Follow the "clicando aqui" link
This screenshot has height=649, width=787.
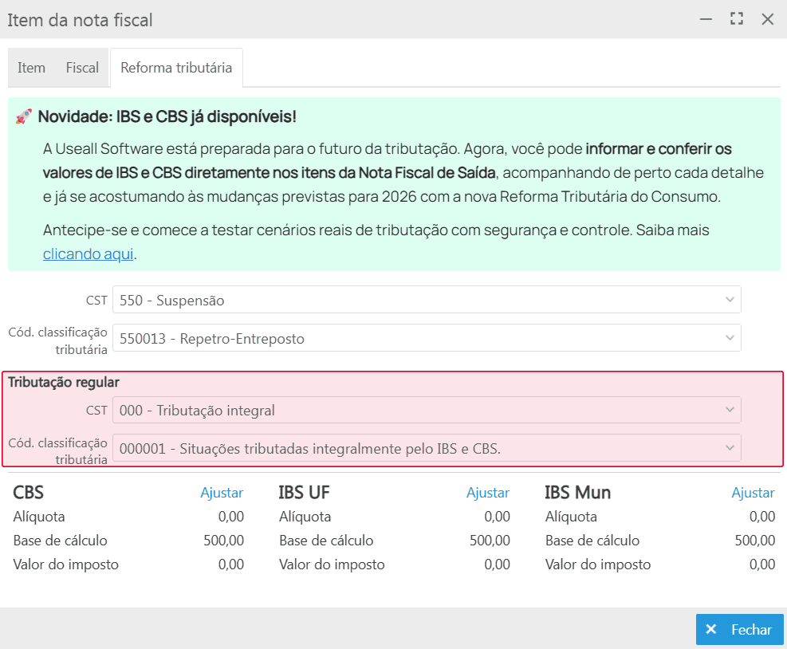click(x=89, y=254)
